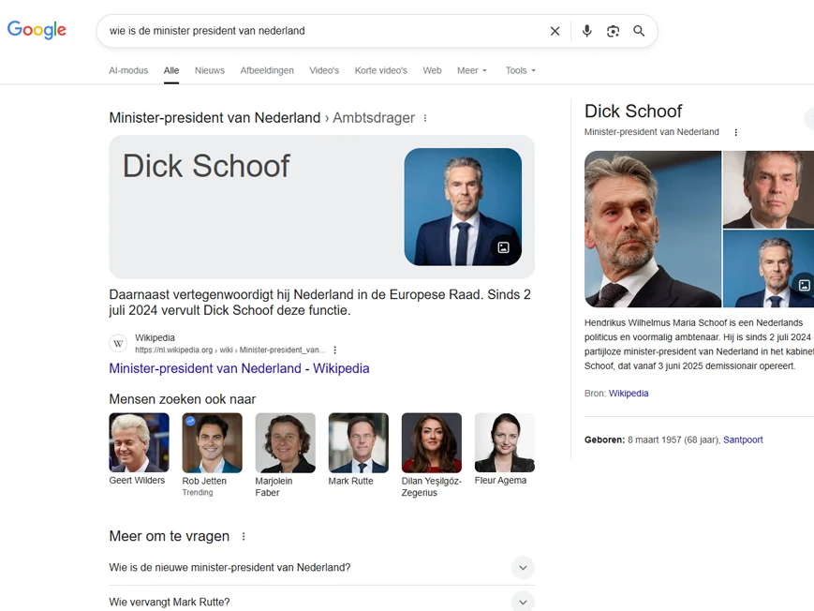This screenshot has height=611, width=814.
Task: Click the three-dot icon in the Dick Schoof panel
Action: point(735,132)
